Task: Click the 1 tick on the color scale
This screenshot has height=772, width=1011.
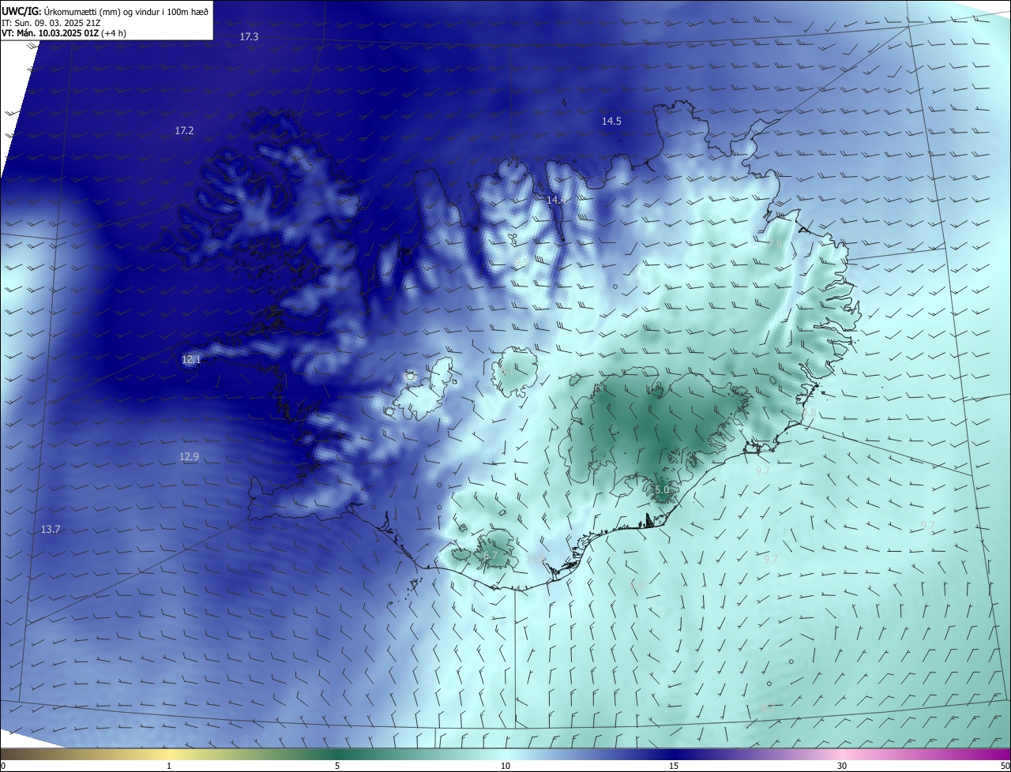Action: pyautogui.click(x=169, y=766)
